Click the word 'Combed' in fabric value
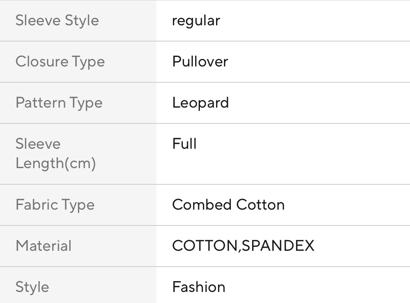Viewport: 410px width, 303px height. [x=202, y=205]
